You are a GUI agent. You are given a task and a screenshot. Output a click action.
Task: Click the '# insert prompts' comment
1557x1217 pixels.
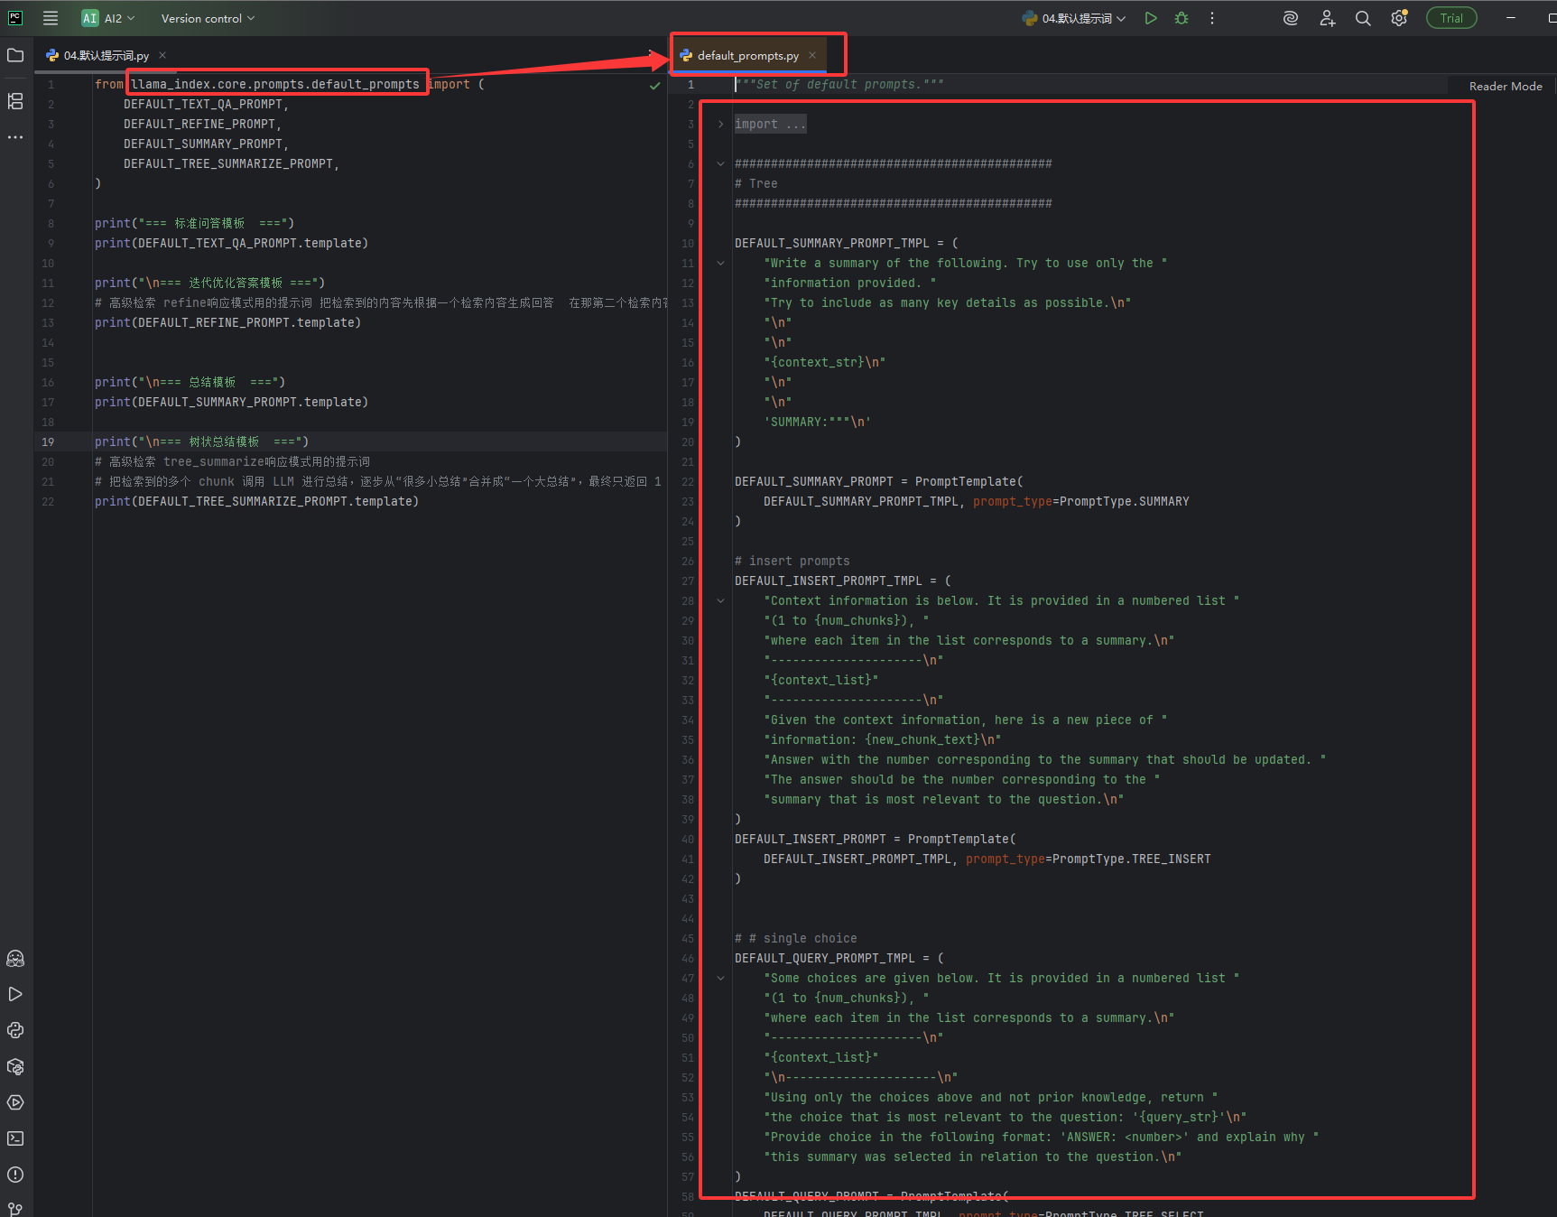click(792, 561)
